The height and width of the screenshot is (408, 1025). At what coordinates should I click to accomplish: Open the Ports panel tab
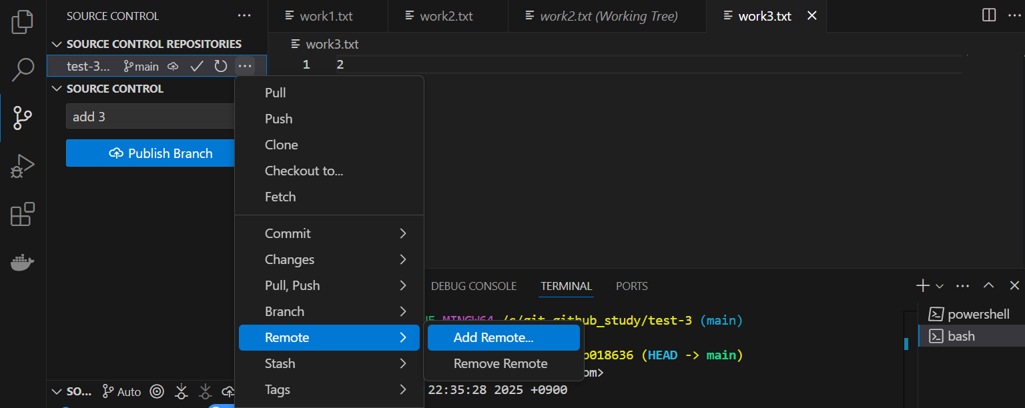click(x=631, y=286)
